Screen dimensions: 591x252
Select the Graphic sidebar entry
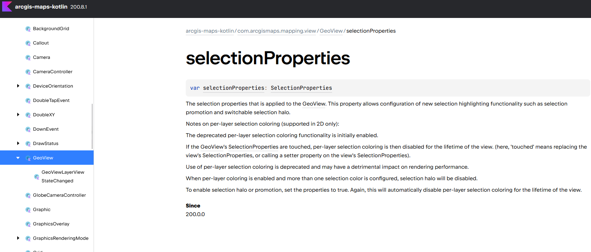pos(42,210)
